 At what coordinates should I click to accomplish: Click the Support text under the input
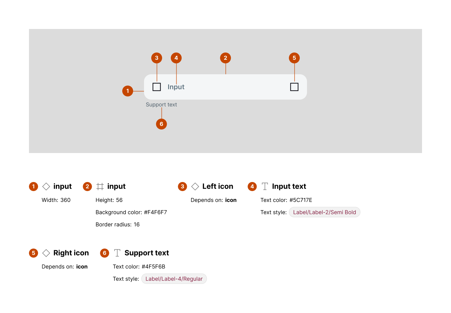point(161,105)
